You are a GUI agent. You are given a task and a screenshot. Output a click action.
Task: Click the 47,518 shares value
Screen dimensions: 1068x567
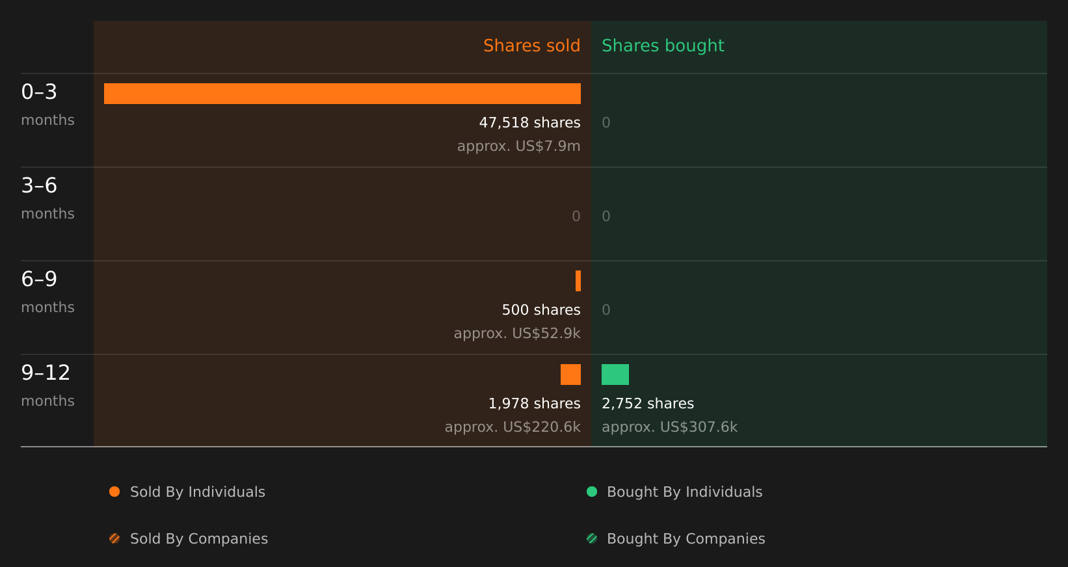[529, 123]
